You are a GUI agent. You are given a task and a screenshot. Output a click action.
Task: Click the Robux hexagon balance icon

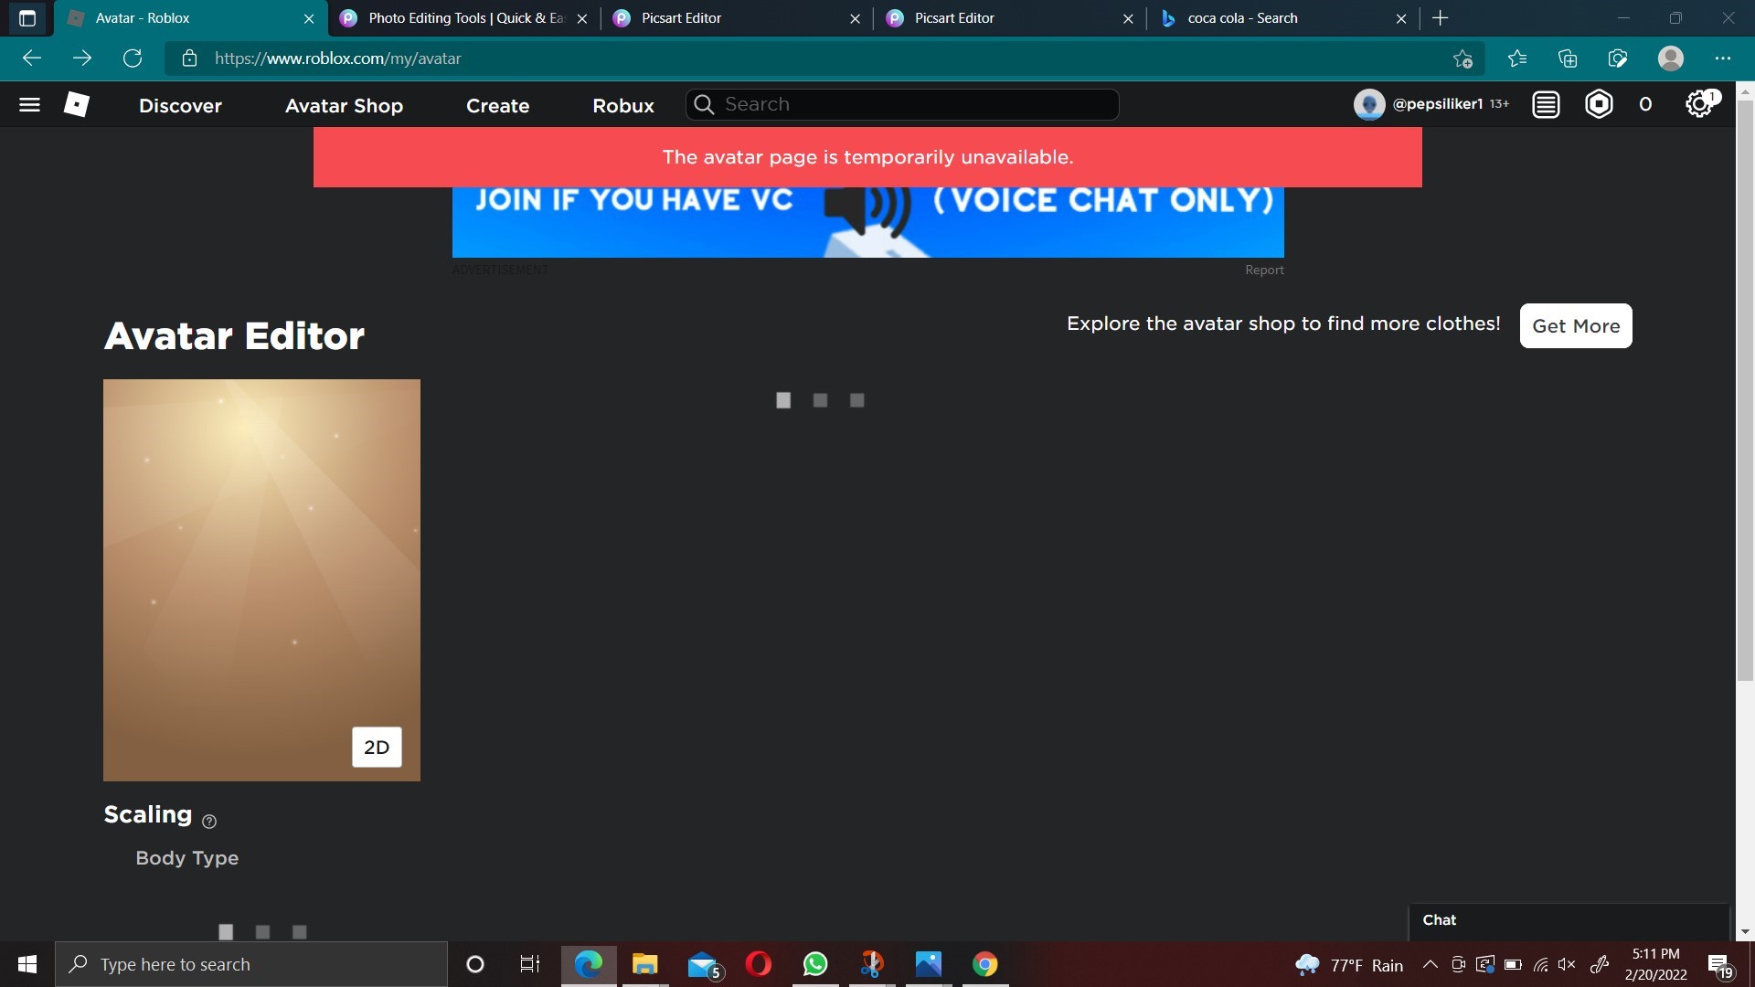click(1599, 105)
